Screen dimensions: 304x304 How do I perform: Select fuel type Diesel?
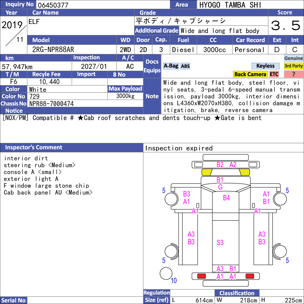183,50
